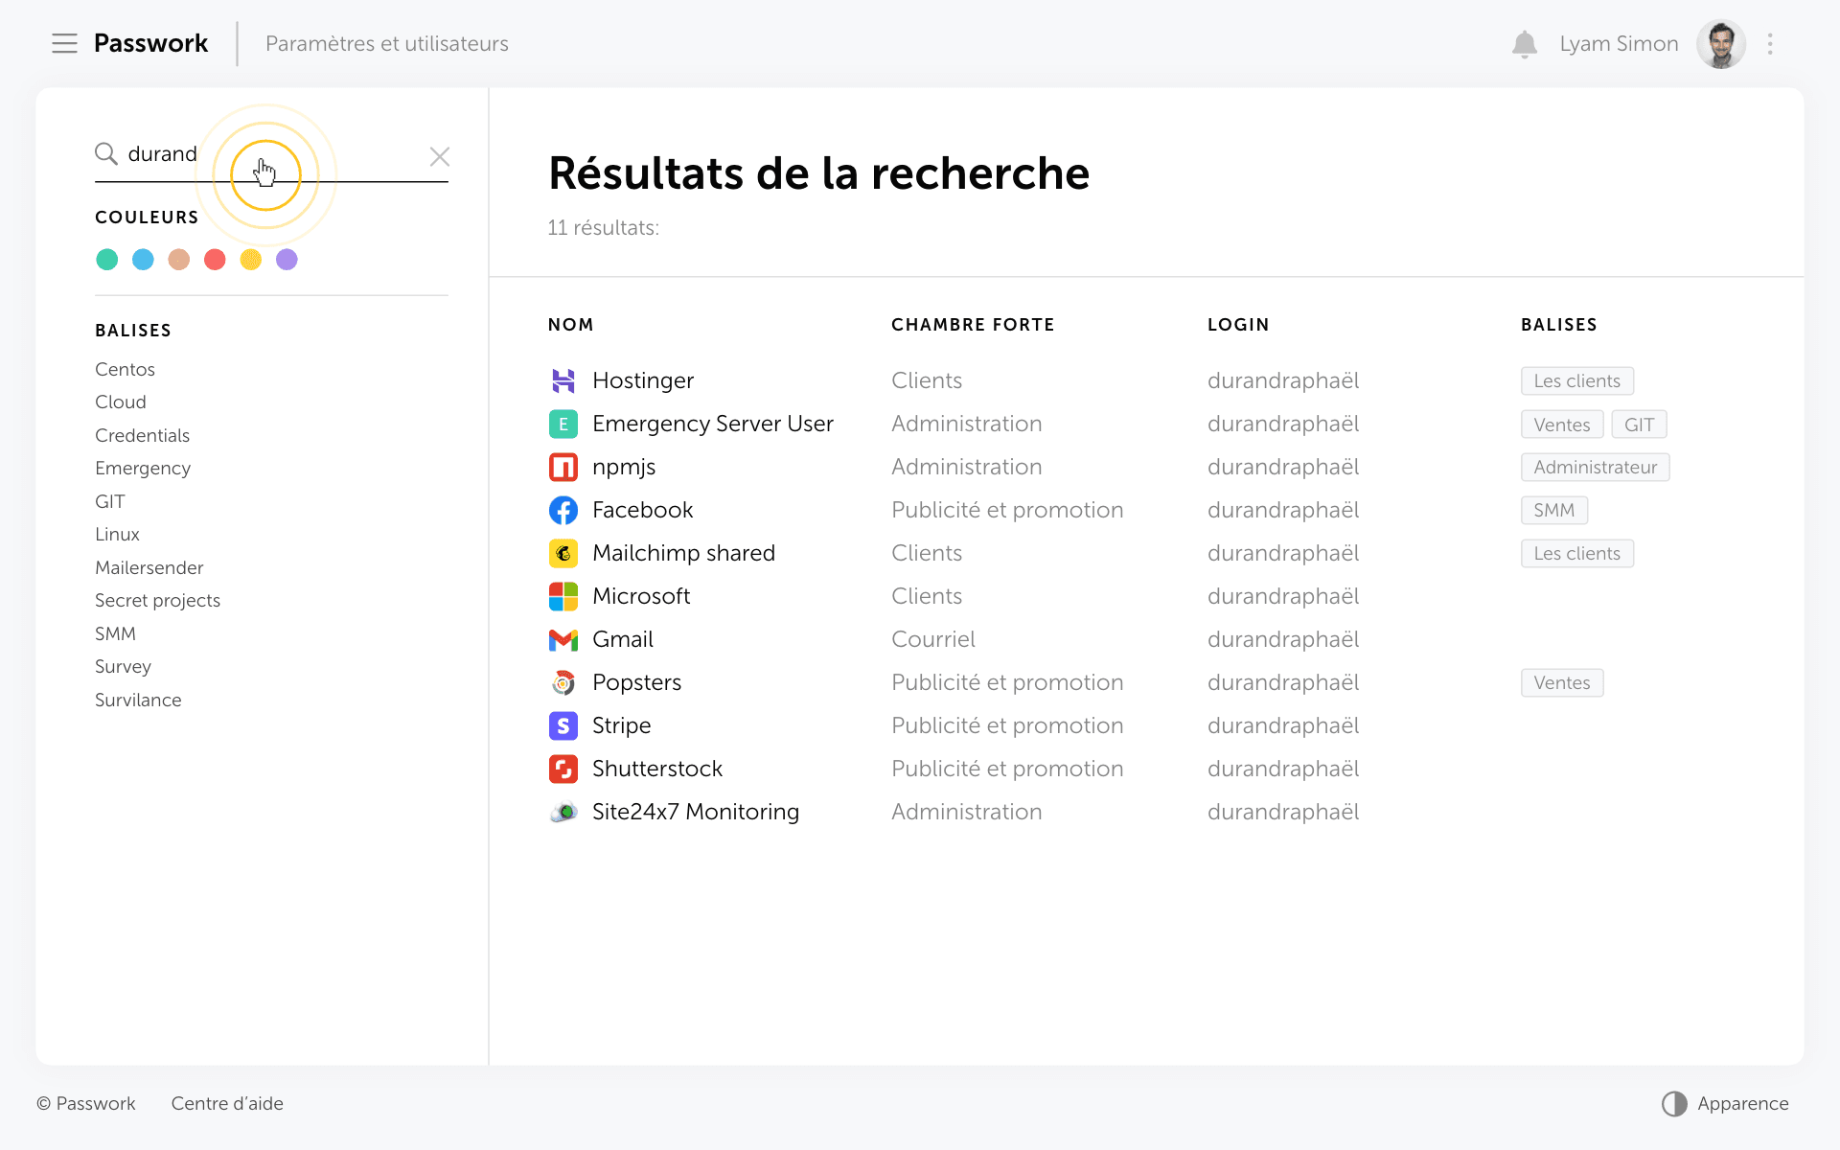This screenshot has width=1840, height=1150.
Task: Open the hamburger navigation menu
Action: (64, 44)
